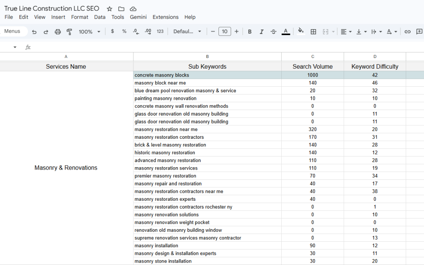Click the Print icon
Viewport: 424px width, 265px height.
58,32
